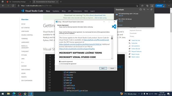Click InPrivate profile button

[160, 6]
